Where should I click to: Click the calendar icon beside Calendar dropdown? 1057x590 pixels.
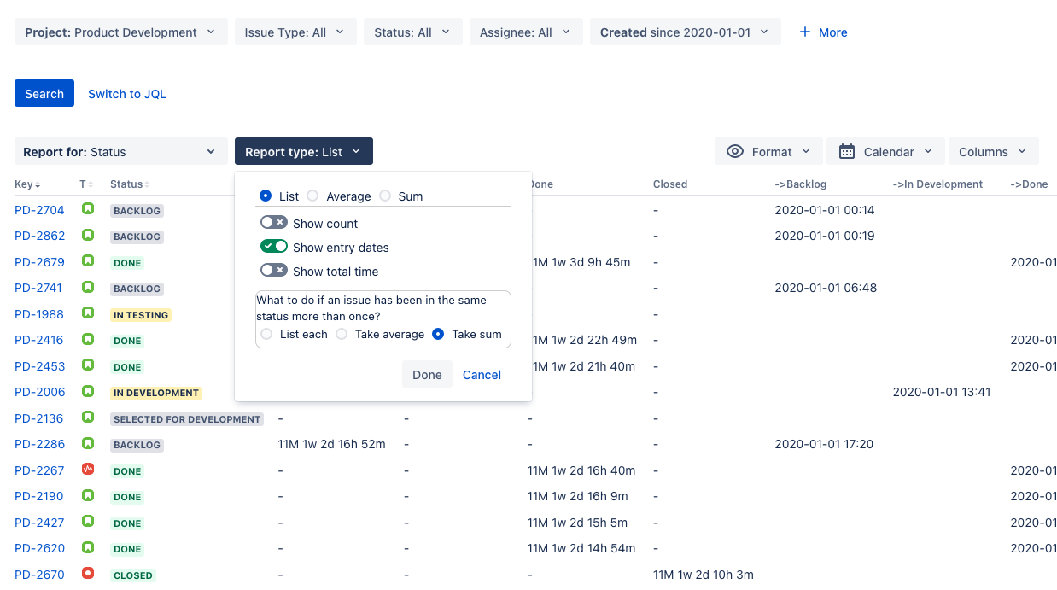(849, 151)
